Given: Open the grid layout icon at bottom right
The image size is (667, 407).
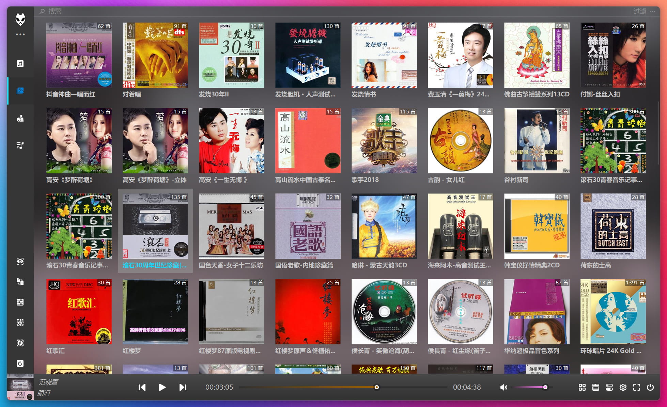Looking at the screenshot, I should pos(582,387).
